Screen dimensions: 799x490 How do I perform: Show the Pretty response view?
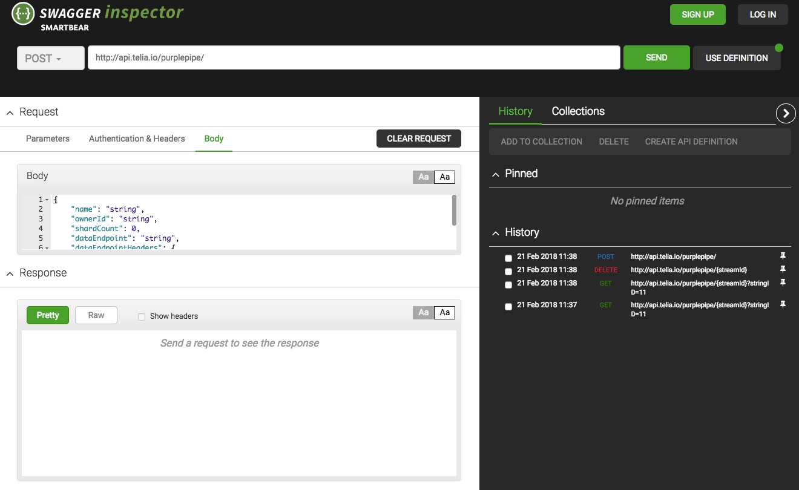tap(48, 315)
